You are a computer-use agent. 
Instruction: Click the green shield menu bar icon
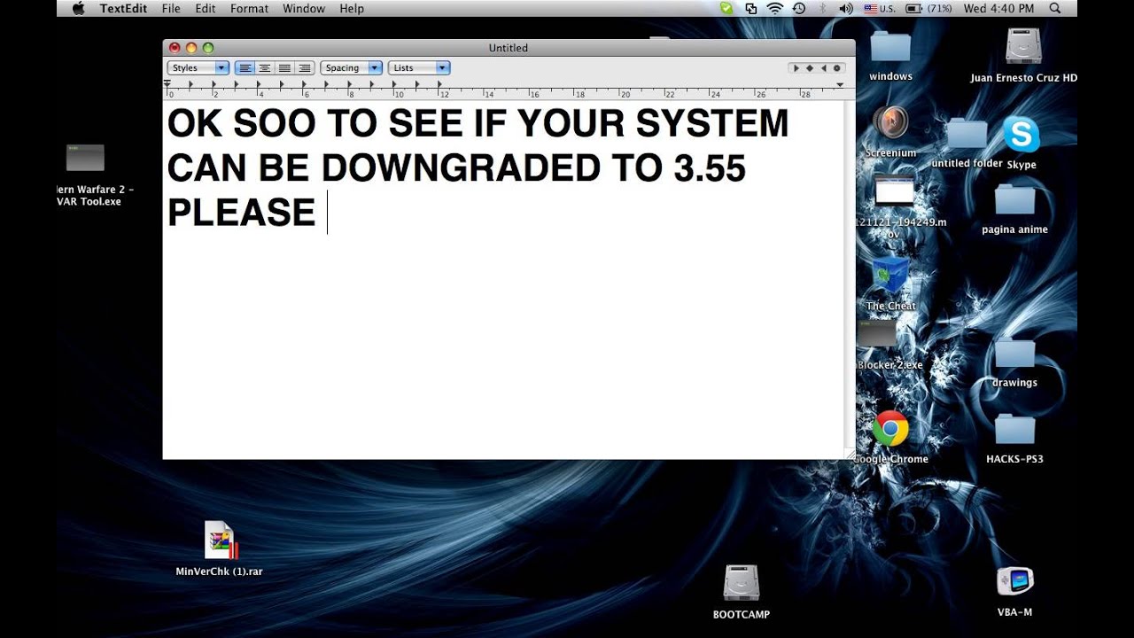[x=727, y=9]
